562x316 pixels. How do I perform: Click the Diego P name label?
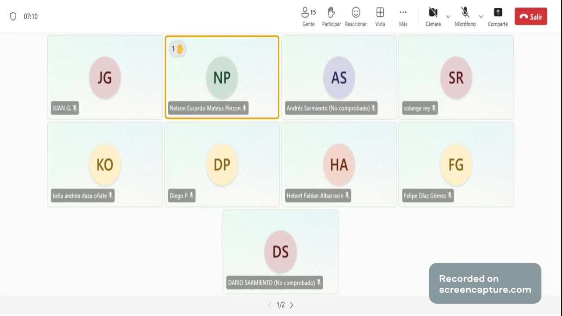pos(182,195)
